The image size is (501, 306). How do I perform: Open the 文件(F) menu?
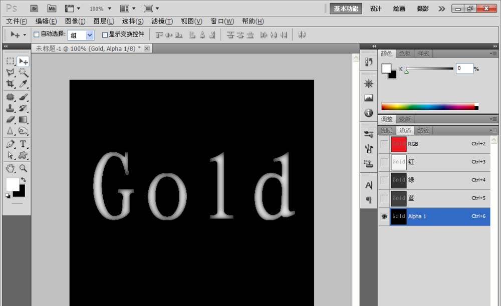pos(17,22)
